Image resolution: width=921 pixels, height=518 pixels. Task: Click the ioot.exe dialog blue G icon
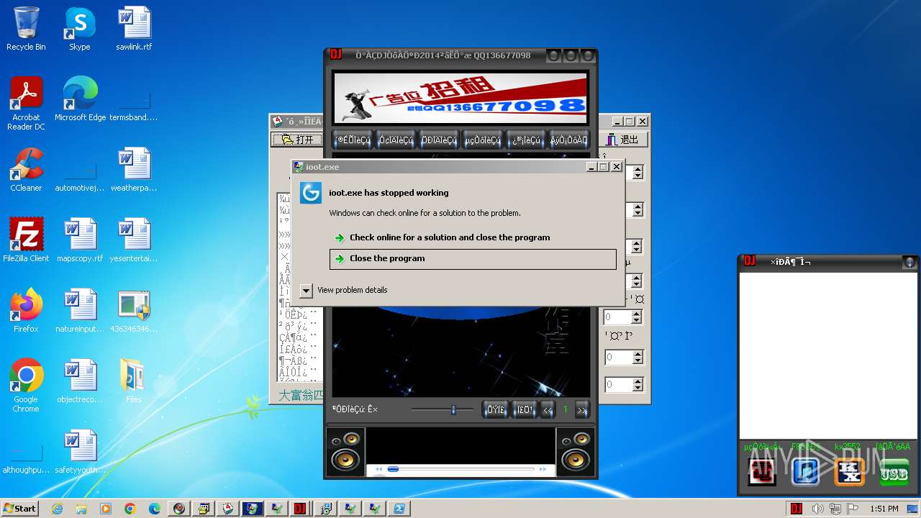point(311,193)
